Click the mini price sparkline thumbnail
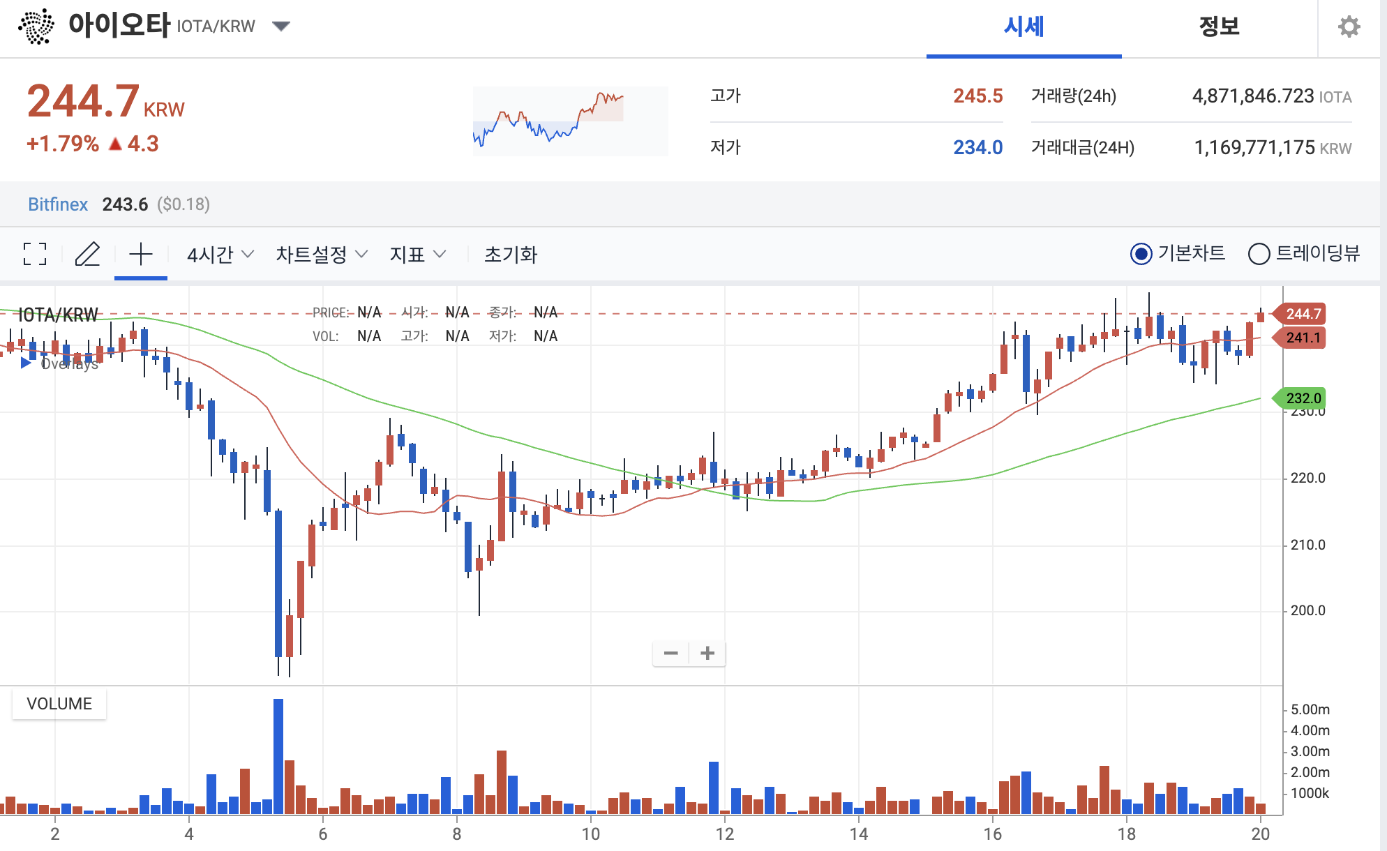This screenshot has width=1387, height=851. 570,121
